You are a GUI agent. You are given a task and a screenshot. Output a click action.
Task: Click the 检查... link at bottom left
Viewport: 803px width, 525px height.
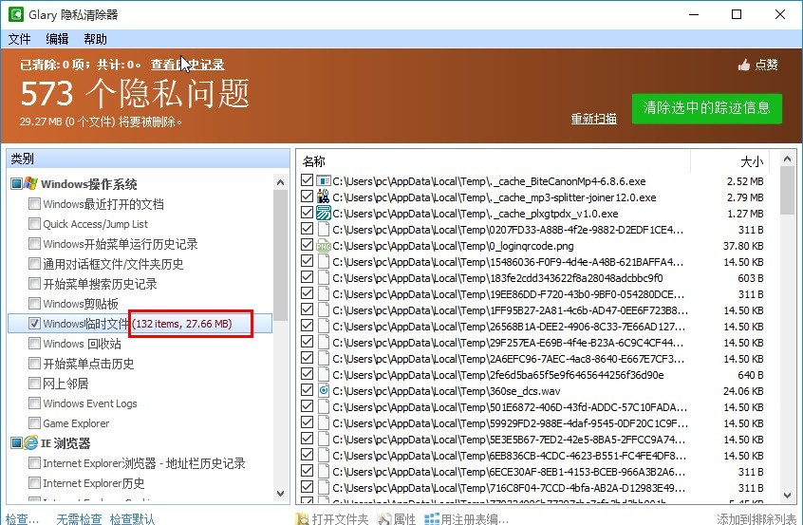(22, 519)
